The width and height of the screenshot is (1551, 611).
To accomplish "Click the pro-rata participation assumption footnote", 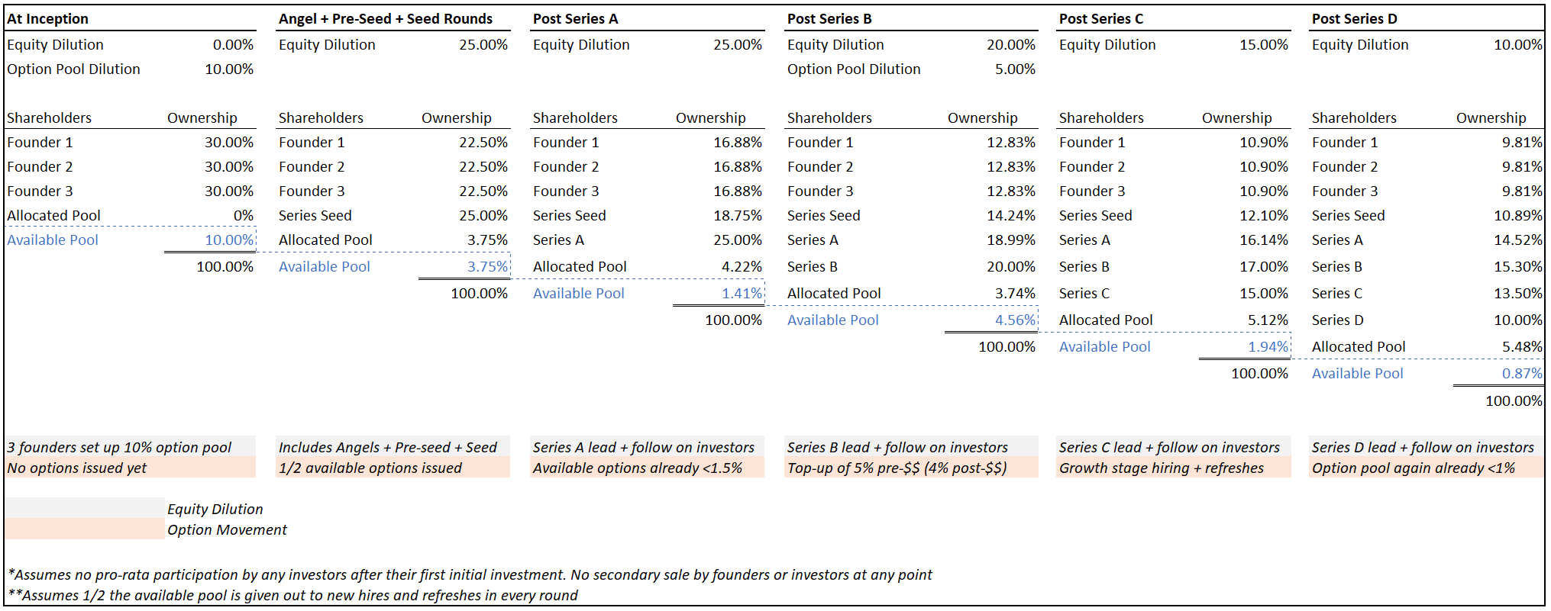I will coord(470,575).
